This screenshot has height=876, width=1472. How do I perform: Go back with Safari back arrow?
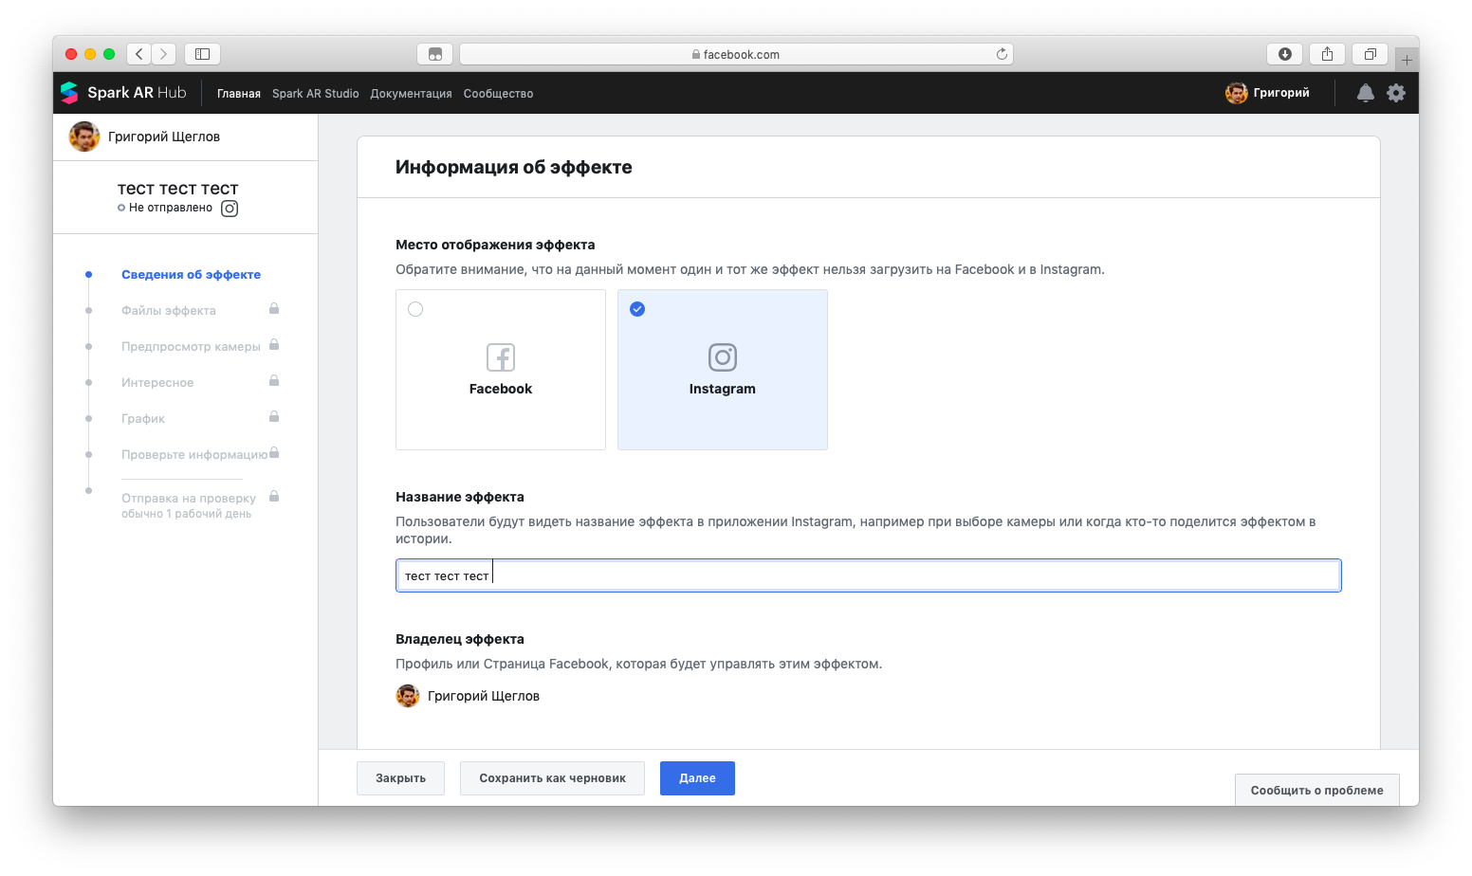(x=139, y=54)
